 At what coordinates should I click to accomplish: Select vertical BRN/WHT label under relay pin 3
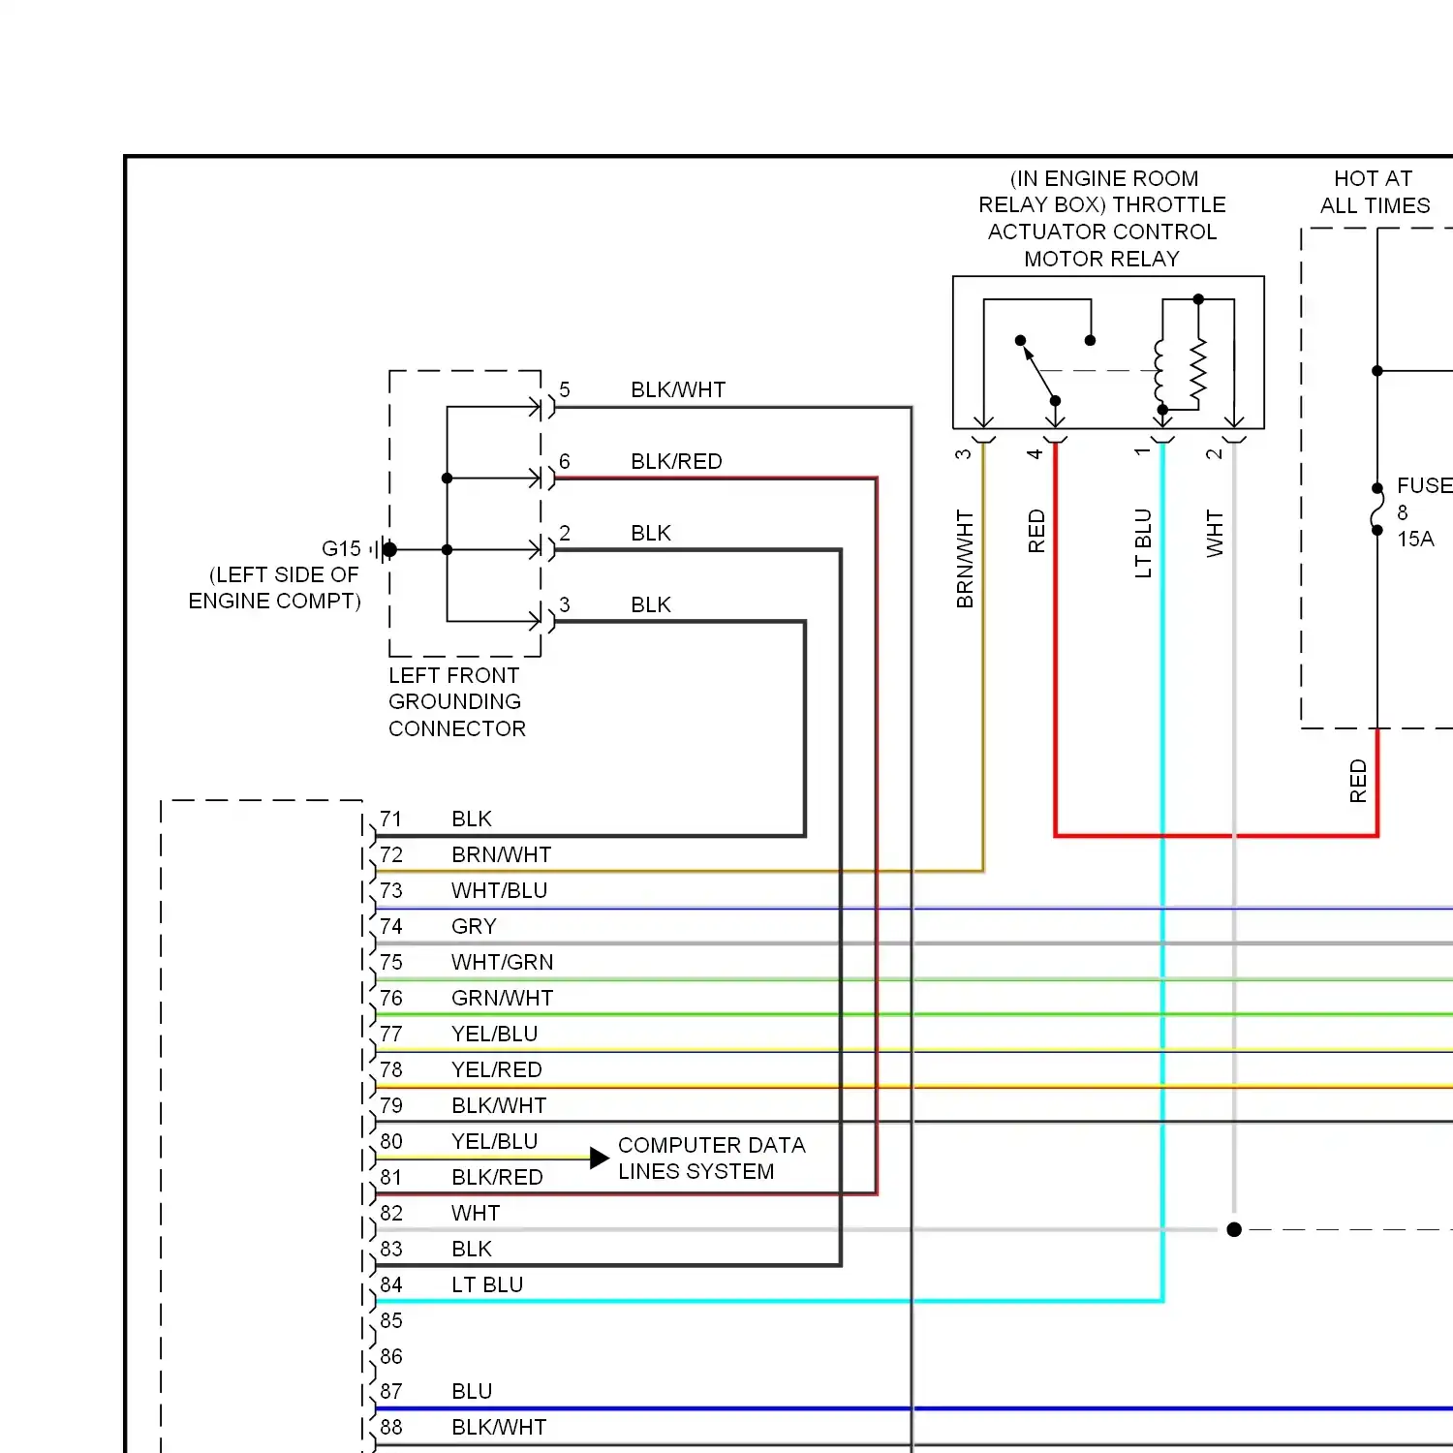[x=965, y=559]
